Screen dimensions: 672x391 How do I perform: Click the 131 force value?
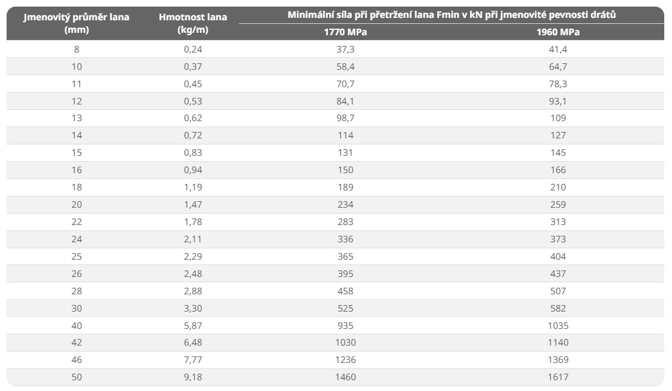click(345, 152)
